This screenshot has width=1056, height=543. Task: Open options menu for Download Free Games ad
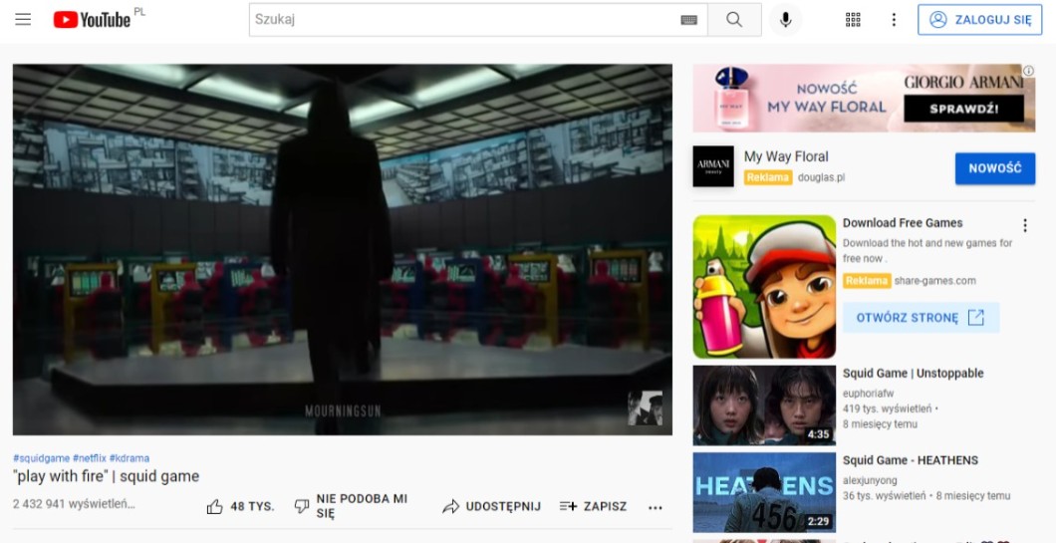1024,225
